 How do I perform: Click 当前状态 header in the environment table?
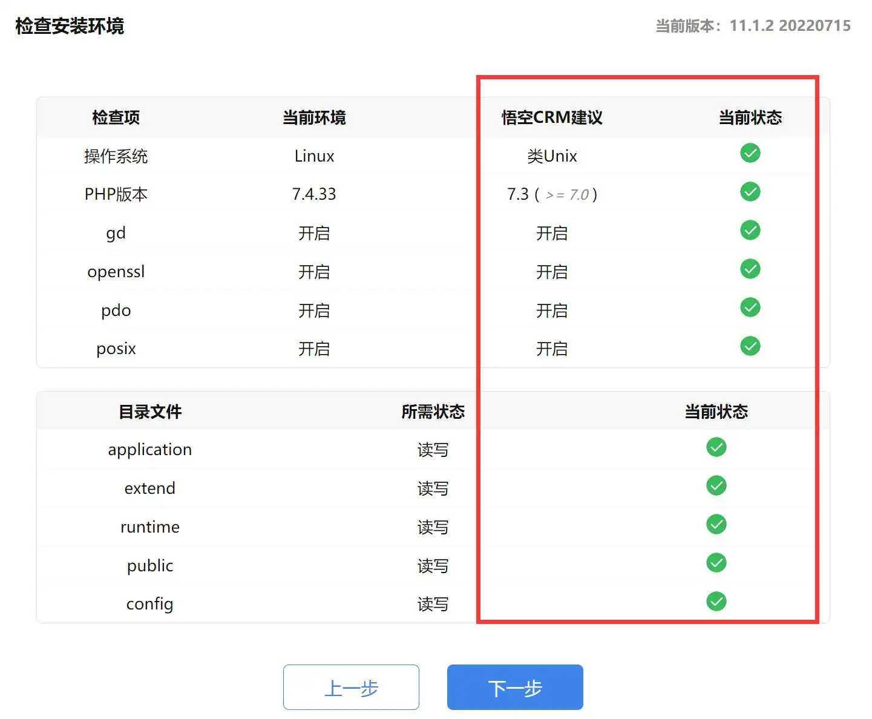pos(750,117)
